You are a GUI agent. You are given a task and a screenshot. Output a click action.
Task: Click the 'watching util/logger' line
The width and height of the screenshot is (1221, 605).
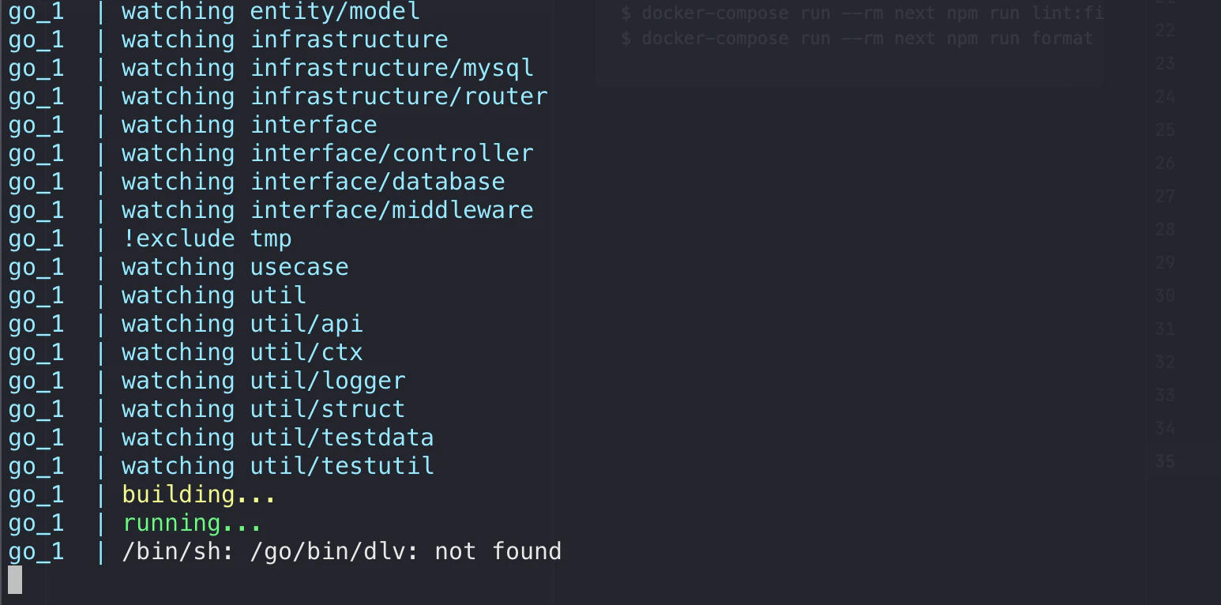[264, 381]
